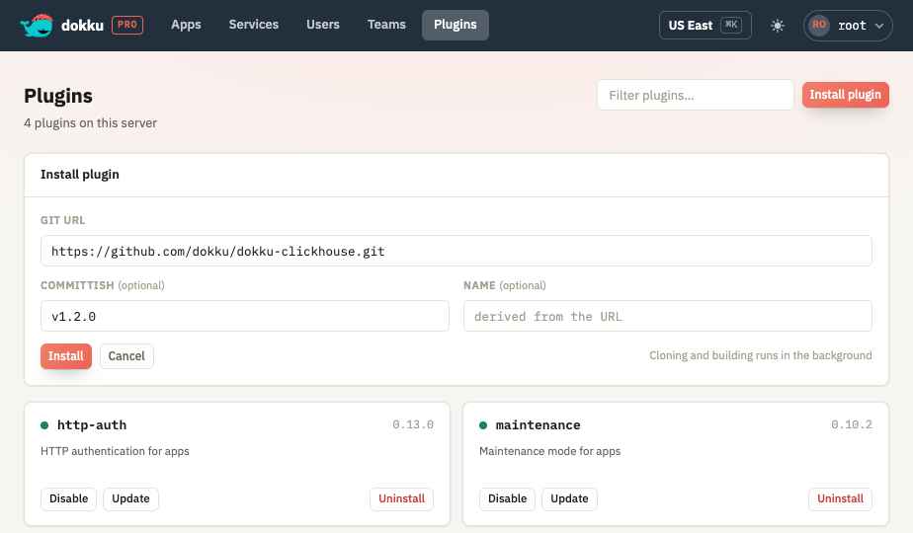This screenshot has width=913, height=533.
Task: Click the NAME (optional) label
Action: [505, 285]
